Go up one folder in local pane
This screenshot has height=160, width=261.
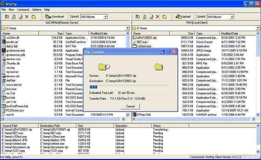138,17
